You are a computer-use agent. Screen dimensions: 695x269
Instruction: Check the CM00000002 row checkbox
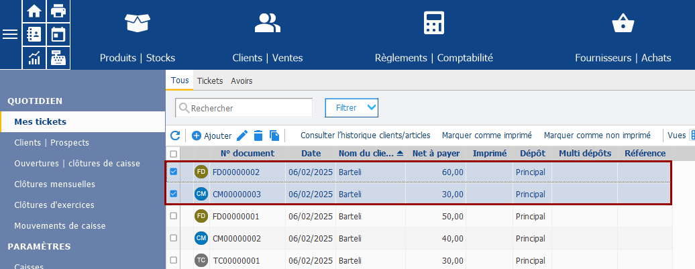[x=173, y=238]
